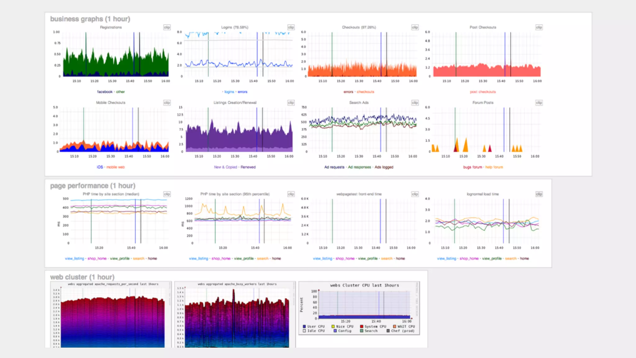Click the business graphs (1 hour) heading

90,19
